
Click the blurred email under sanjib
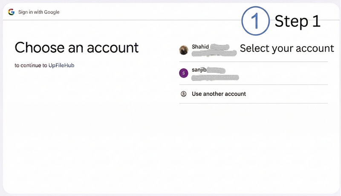(x=215, y=77)
